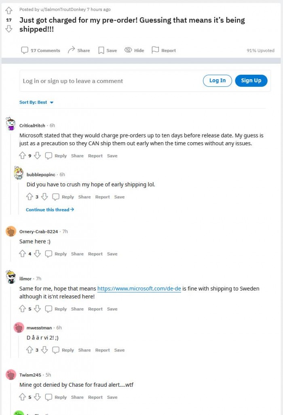Open the microsoft.com/de-de link
283x415 pixels.
tap(139, 289)
